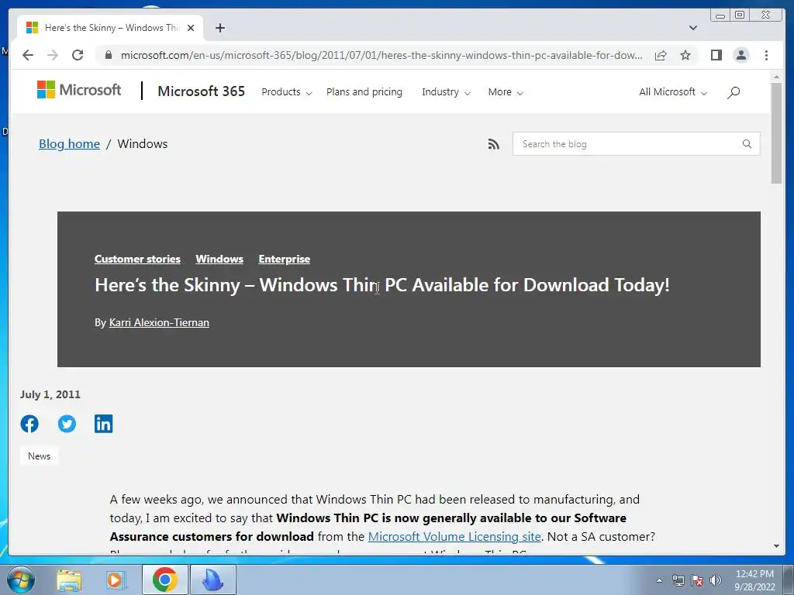Open a new browser tab
The image size is (794, 595).
click(x=219, y=28)
